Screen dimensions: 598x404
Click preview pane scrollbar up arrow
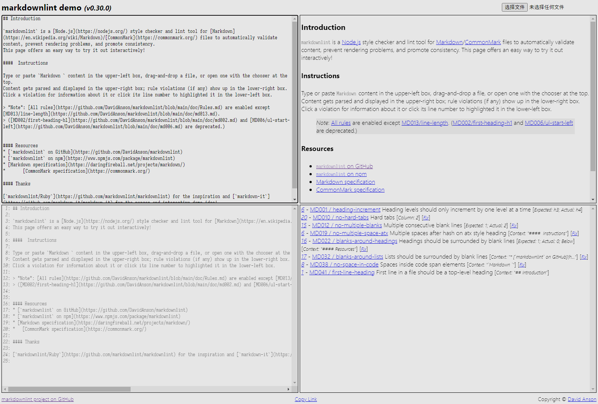tap(593, 19)
